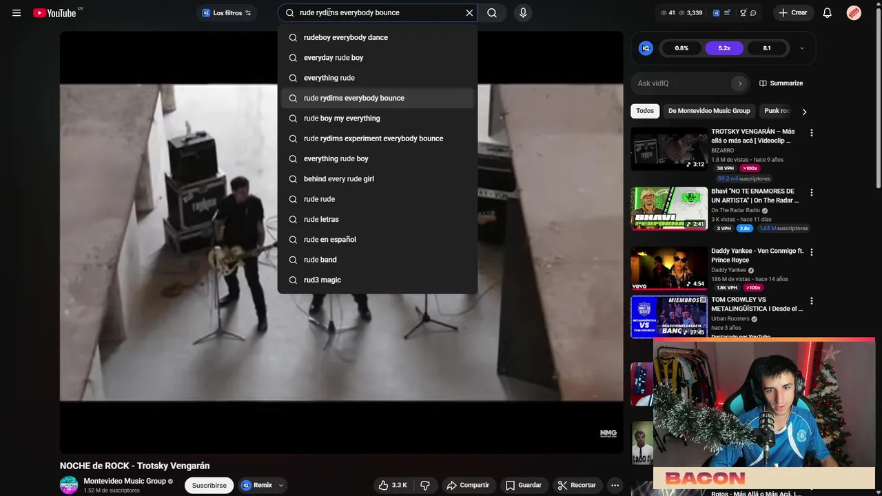Open options for Daddy Yankee video
This screenshot has height=496, width=882.
coord(811,251)
